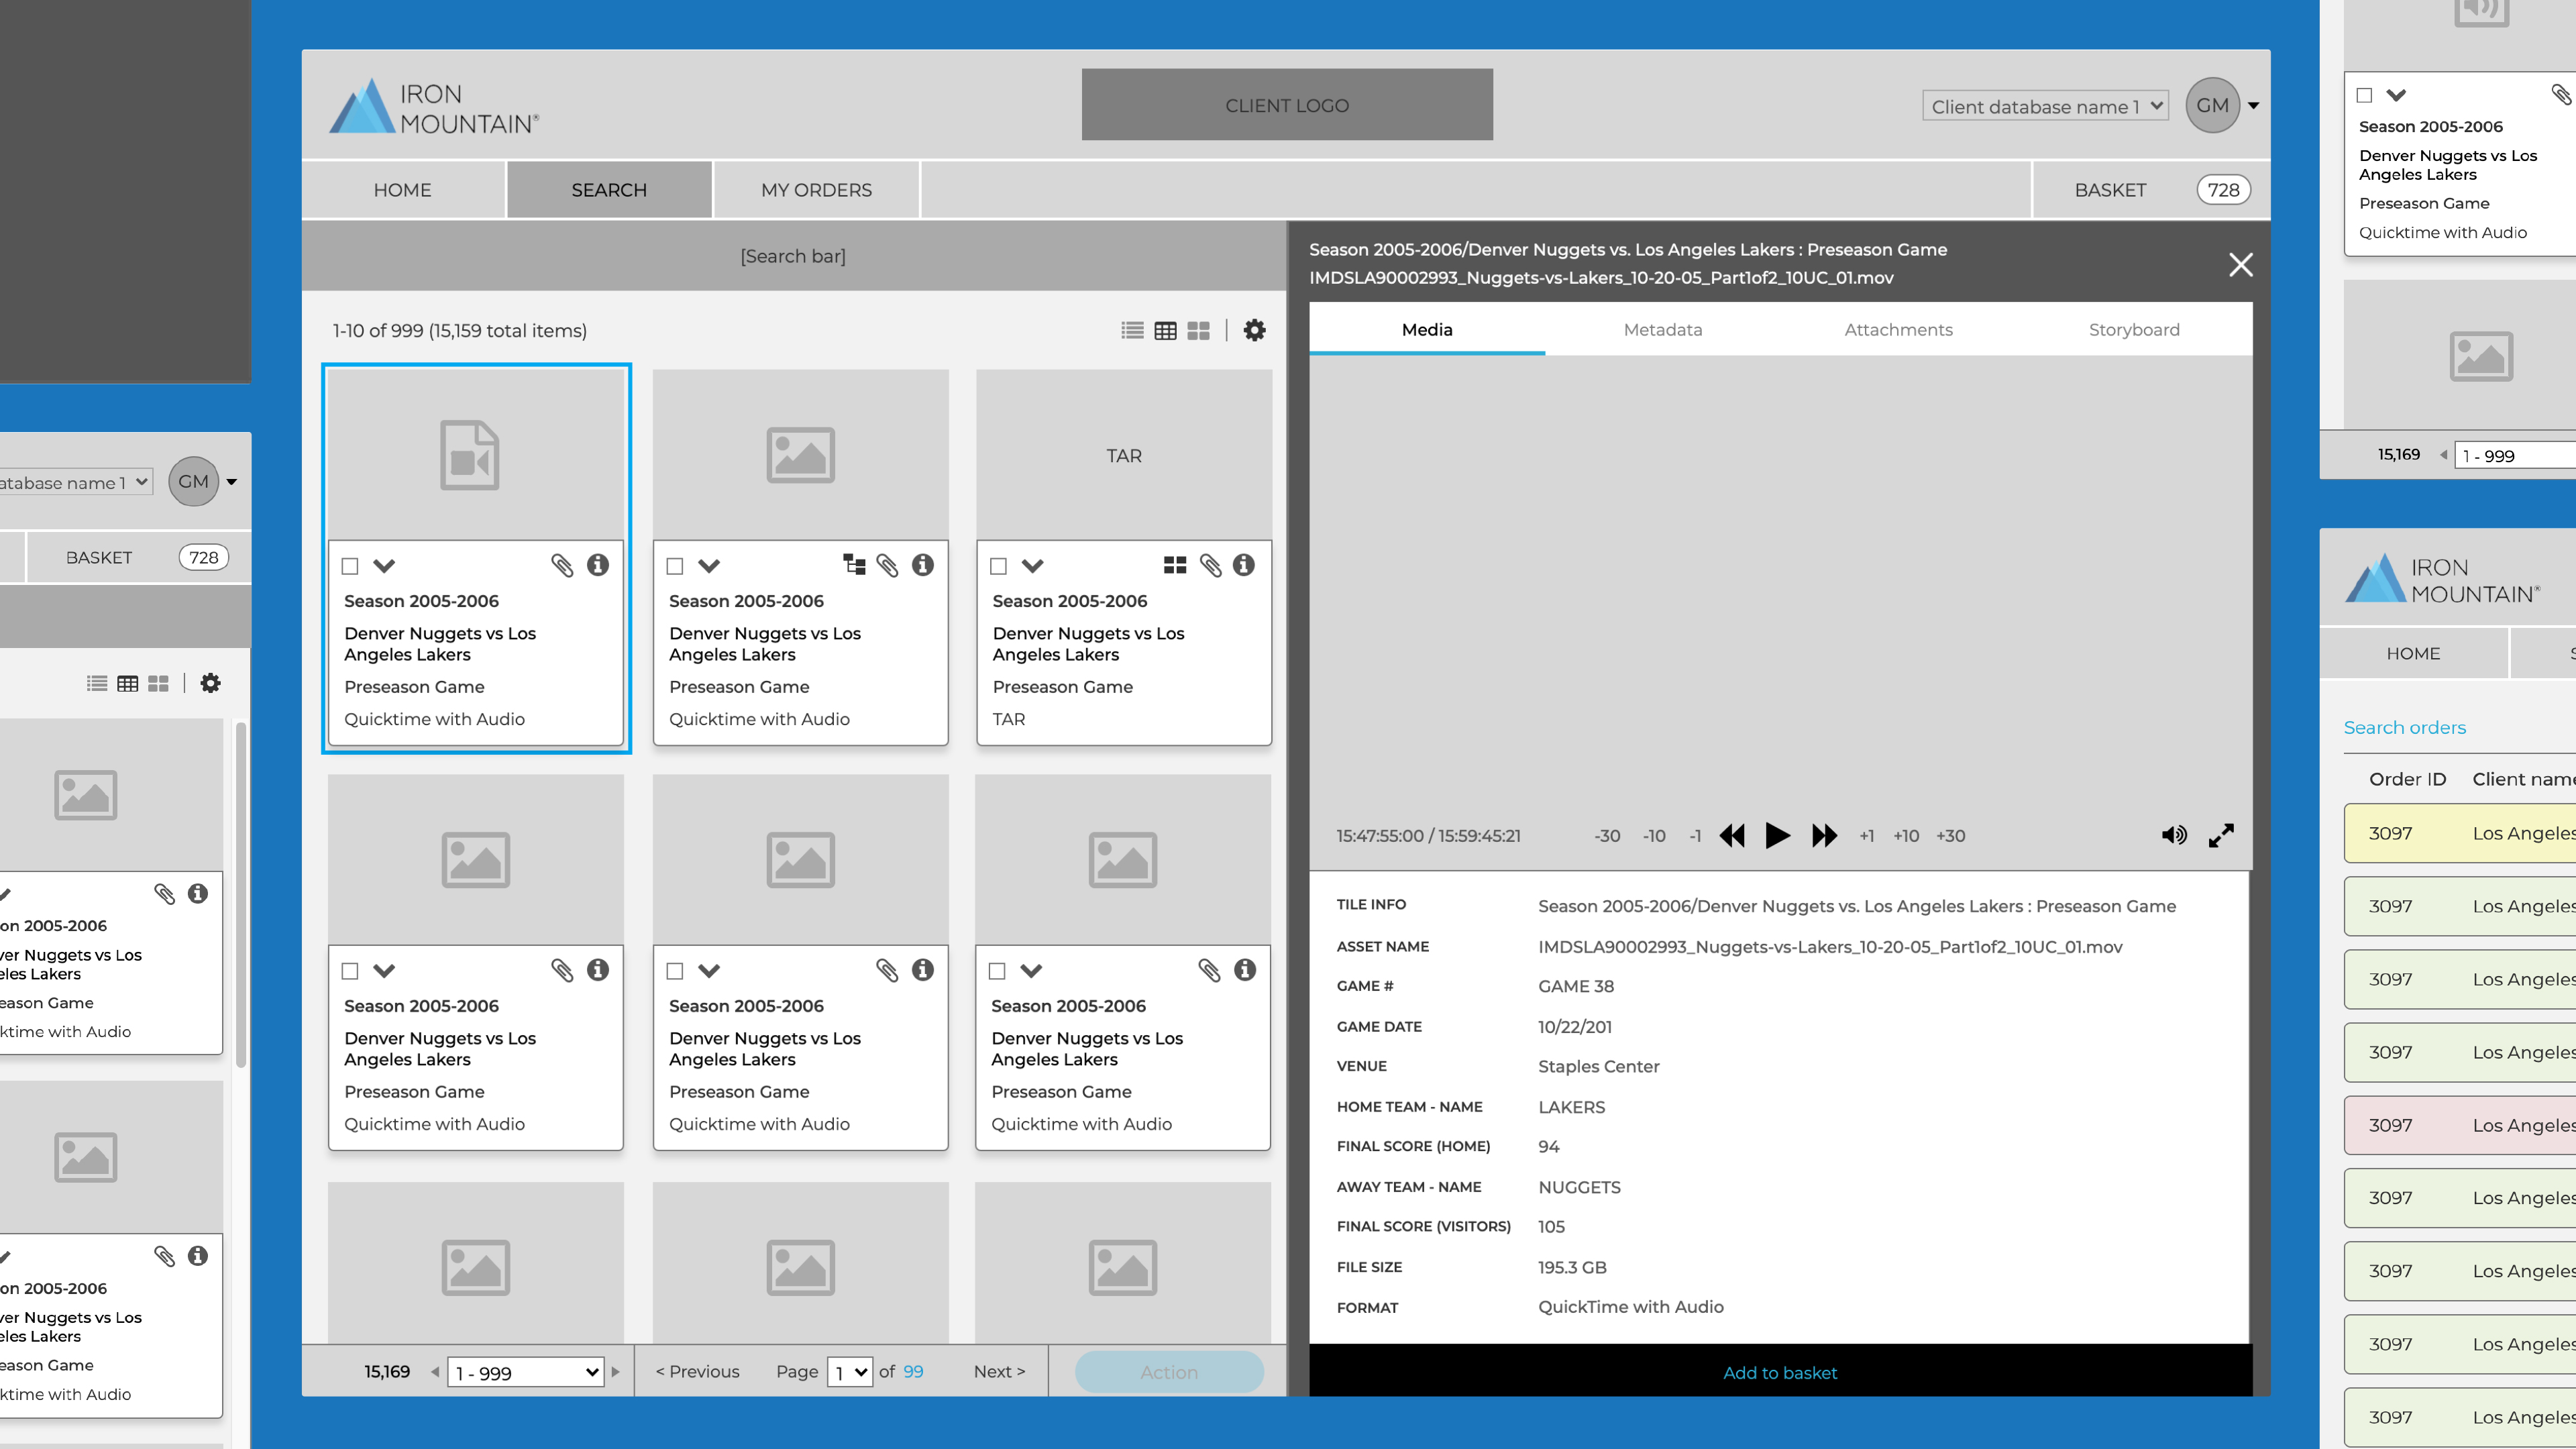The height and width of the screenshot is (1449, 2576).
Task: Go to Next page link
Action: pos(999,1371)
